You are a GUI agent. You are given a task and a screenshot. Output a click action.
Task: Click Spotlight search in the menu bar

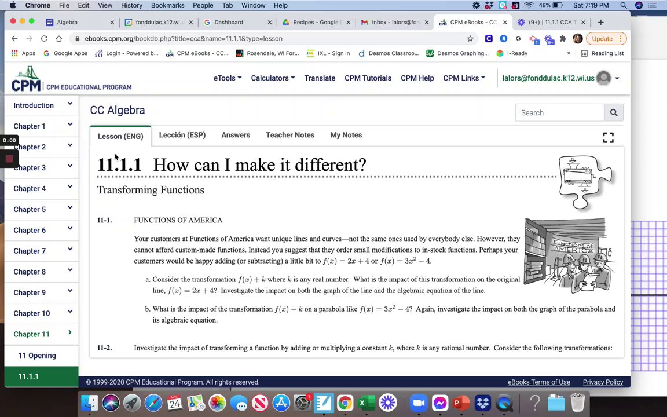point(623,5)
